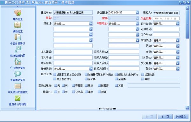Expand sidebar list with the bottom chevron
Image resolution: width=191 pixels, height=122 pixels.
18,109
